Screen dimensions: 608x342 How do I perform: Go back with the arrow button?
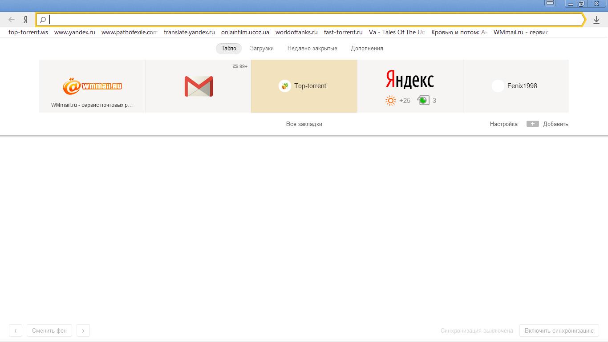(x=12, y=20)
